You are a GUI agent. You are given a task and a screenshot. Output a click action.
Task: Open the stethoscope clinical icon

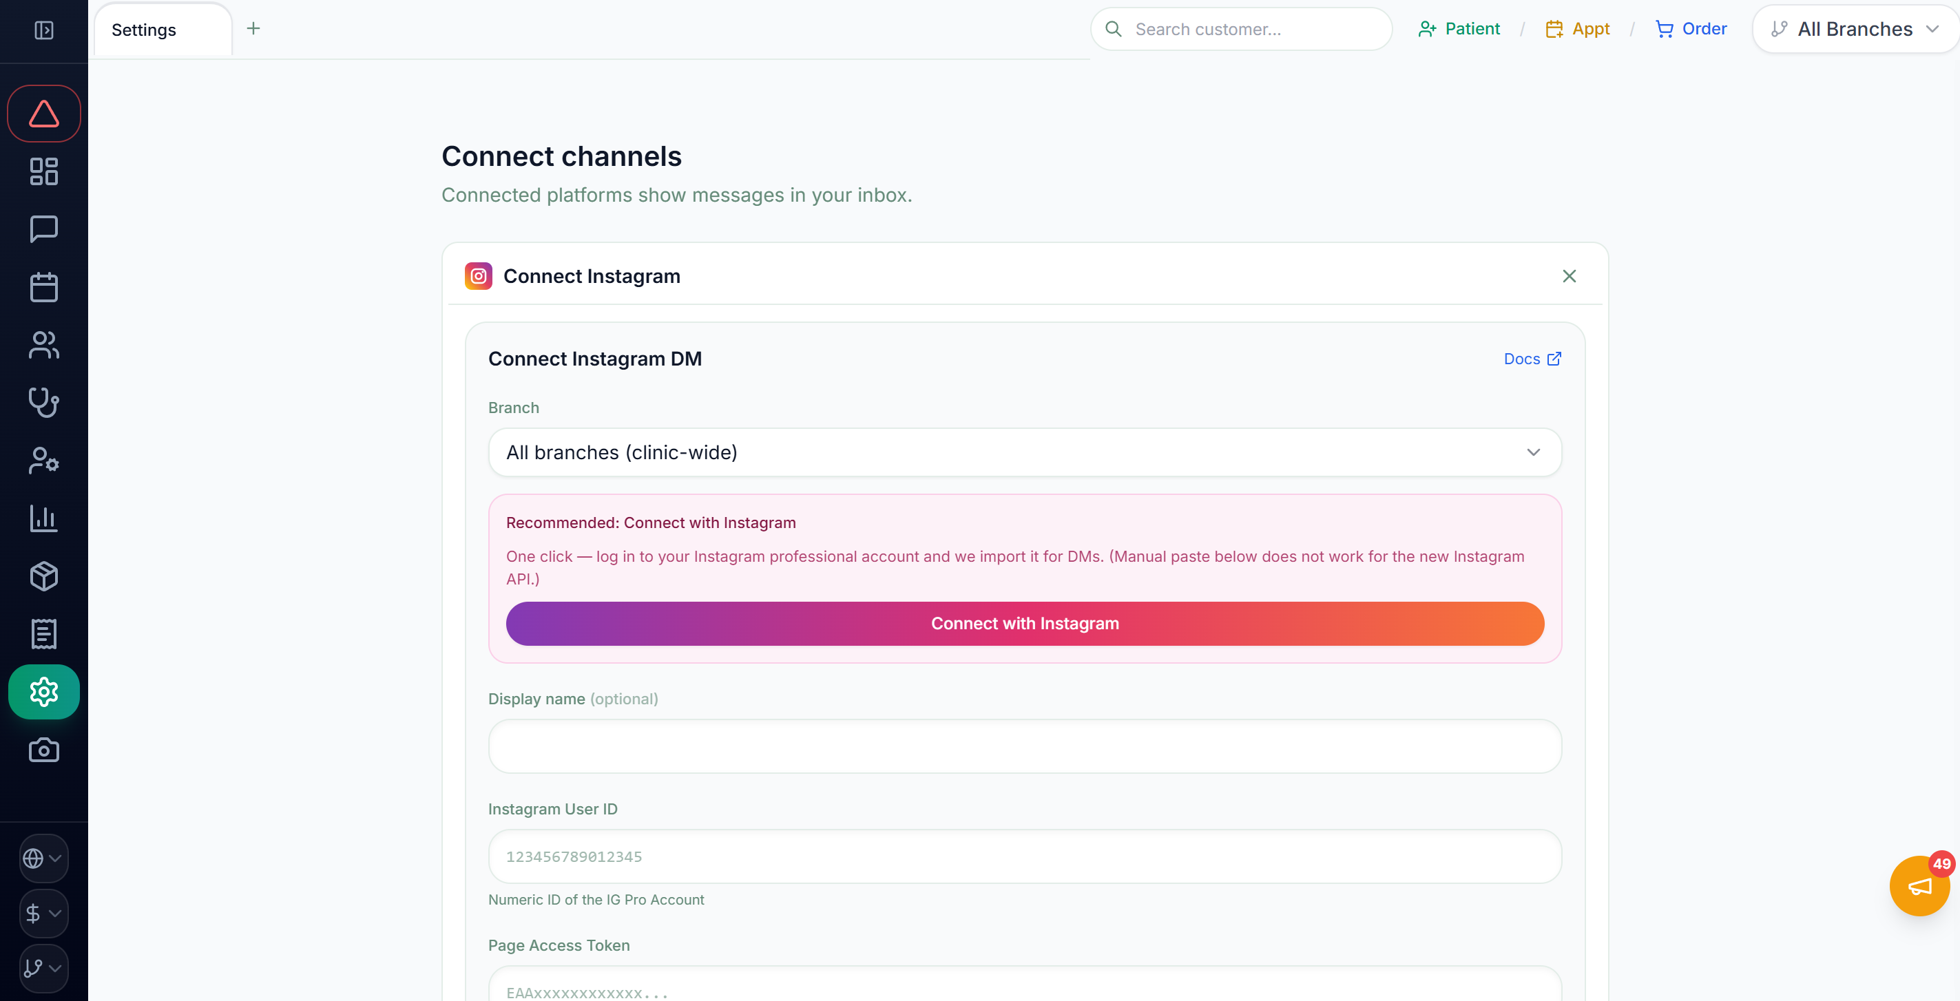point(43,403)
